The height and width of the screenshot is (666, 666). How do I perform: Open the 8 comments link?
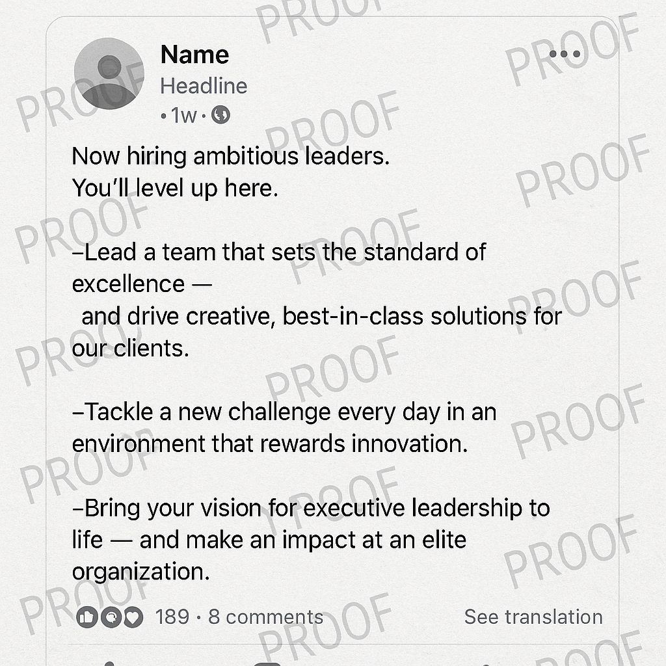(265, 617)
